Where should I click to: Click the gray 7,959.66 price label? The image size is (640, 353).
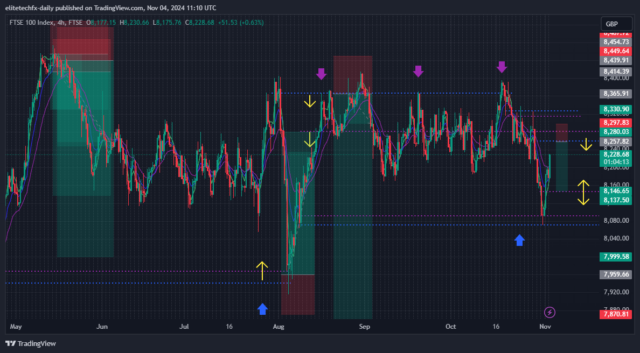pos(616,274)
